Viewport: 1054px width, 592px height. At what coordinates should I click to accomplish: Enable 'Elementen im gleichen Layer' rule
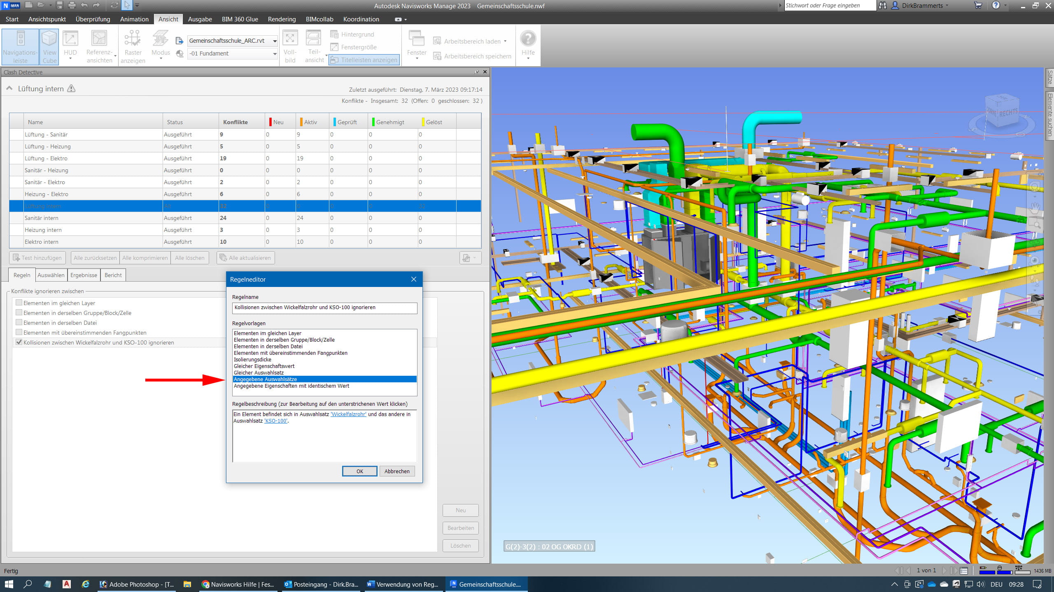pos(19,303)
